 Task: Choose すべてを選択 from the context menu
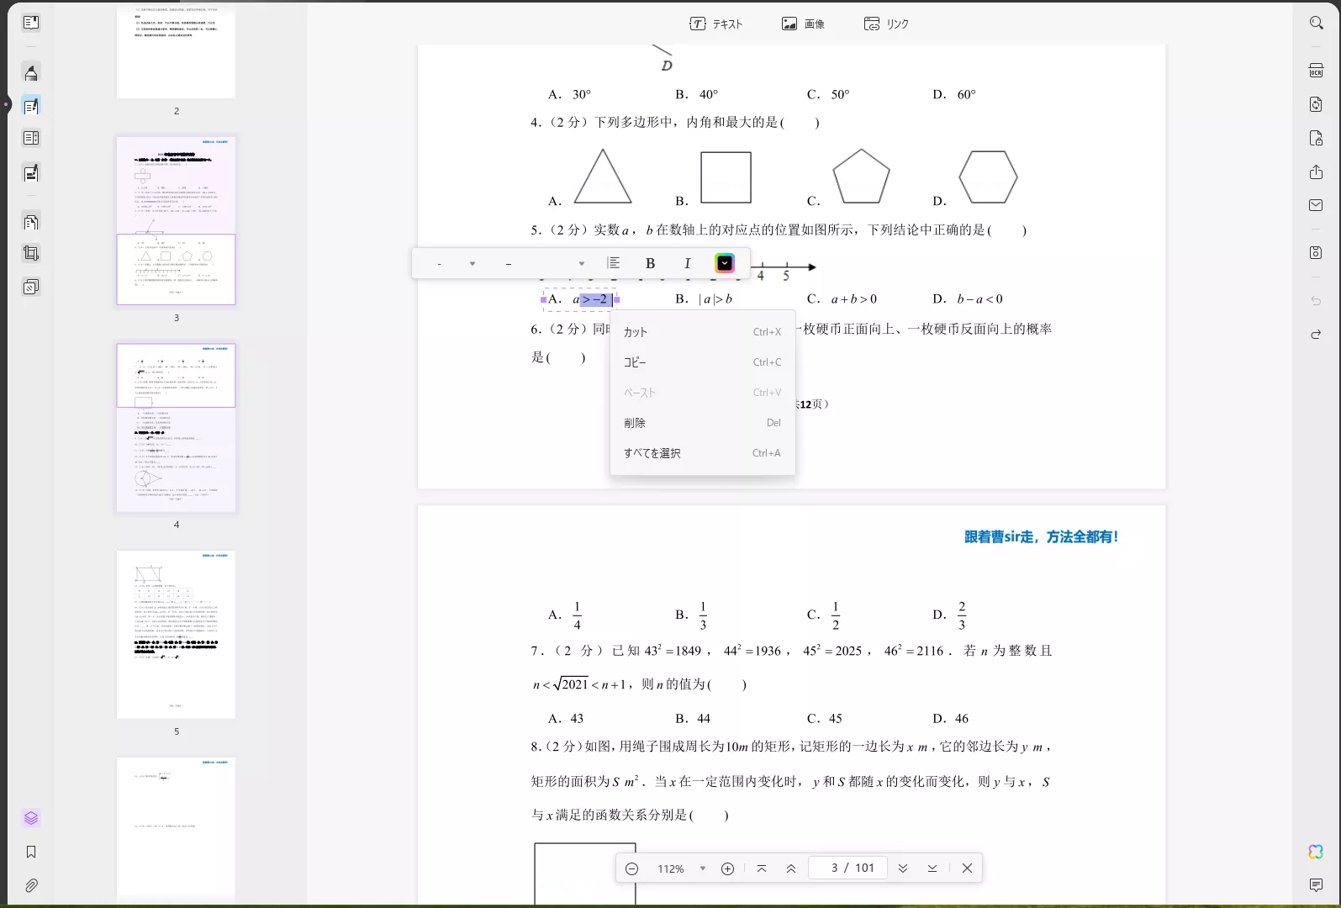(702, 453)
